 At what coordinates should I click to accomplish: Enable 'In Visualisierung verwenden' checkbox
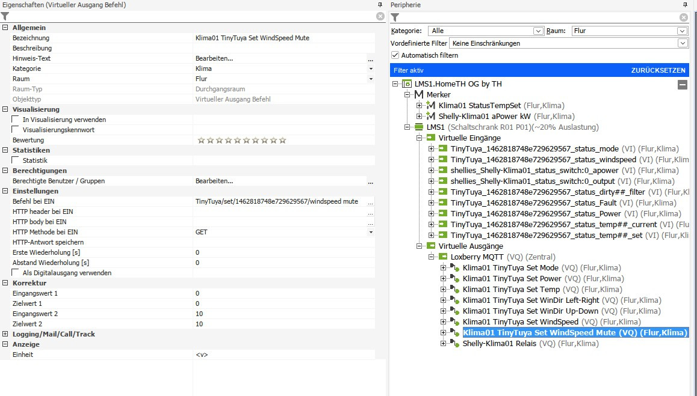(16, 120)
